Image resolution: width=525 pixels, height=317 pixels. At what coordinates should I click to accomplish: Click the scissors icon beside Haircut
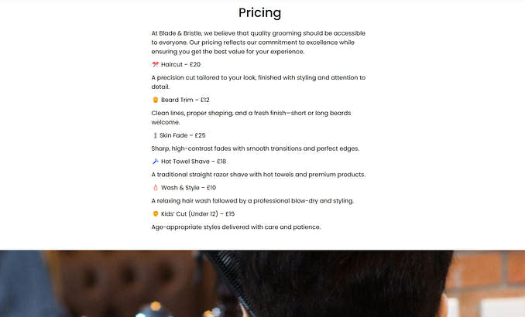[x=155, y=64]
